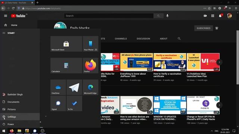This screenshot has width=239, height=134.
Task: Expand the tile group chevron in Start
Action: point(46,116)
